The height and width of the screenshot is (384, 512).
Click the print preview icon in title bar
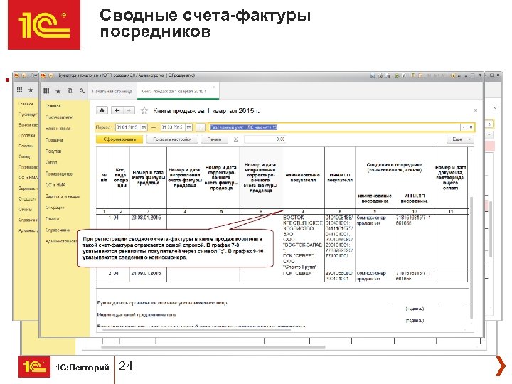(x=388, y=75)
